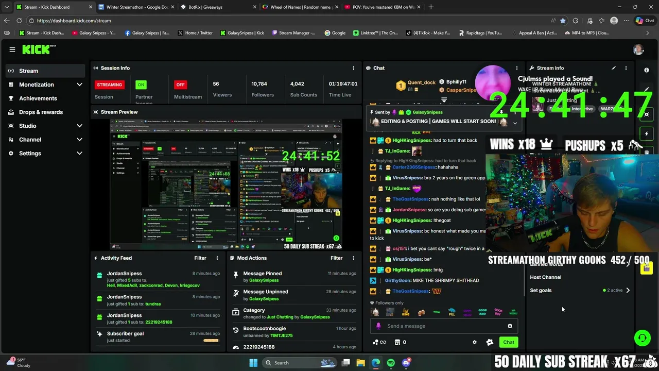Open Host Channel option
Screen dimensions: 659x371
tap(546, 277)
